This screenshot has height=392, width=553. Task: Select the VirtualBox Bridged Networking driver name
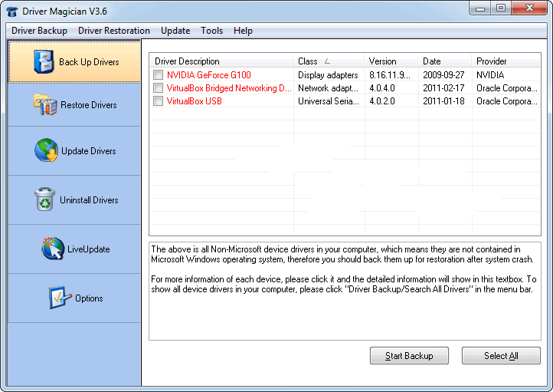point(229,88)
